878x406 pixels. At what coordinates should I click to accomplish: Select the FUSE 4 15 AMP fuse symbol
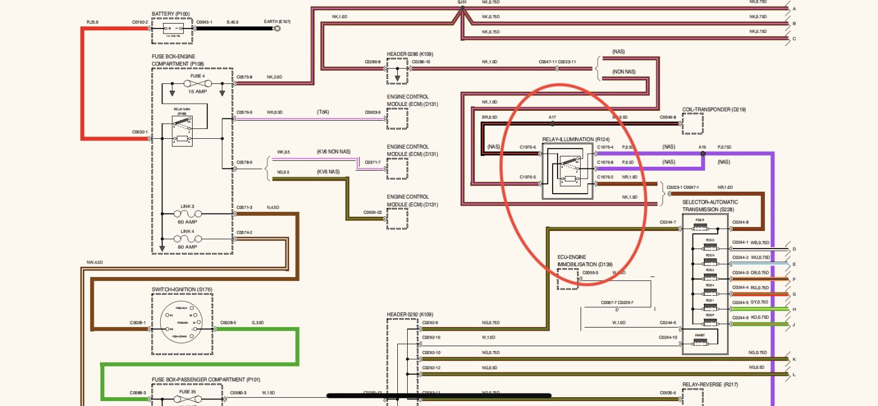[197, 84]
